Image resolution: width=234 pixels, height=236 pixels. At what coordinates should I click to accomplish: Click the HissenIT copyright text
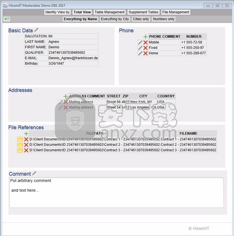[x=199, y=229]
